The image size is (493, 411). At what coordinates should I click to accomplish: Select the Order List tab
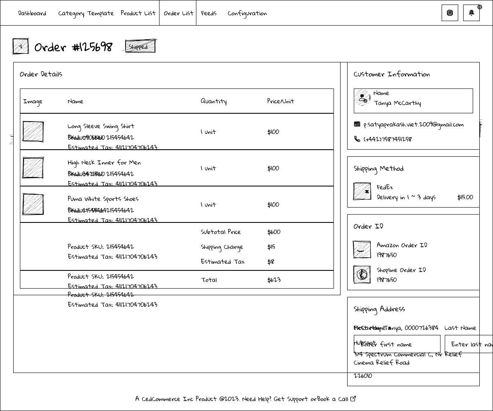click(x=178, y=13)
